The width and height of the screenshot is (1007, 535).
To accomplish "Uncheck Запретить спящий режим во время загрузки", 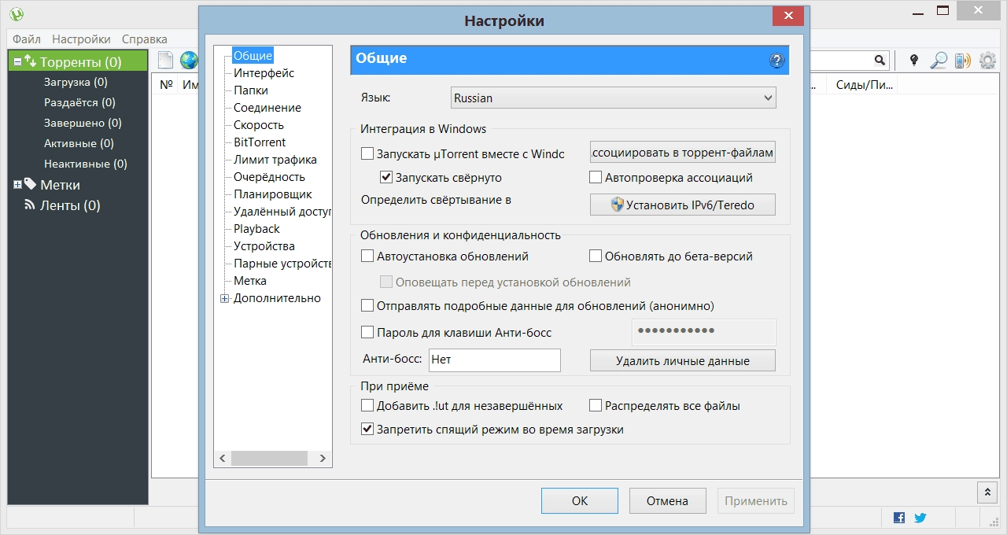I will [367, 429].
